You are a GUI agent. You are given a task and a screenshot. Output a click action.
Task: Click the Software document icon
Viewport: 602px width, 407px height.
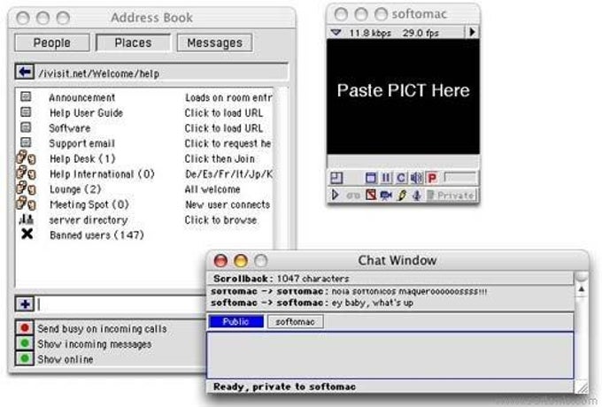(x=26, y=127)
